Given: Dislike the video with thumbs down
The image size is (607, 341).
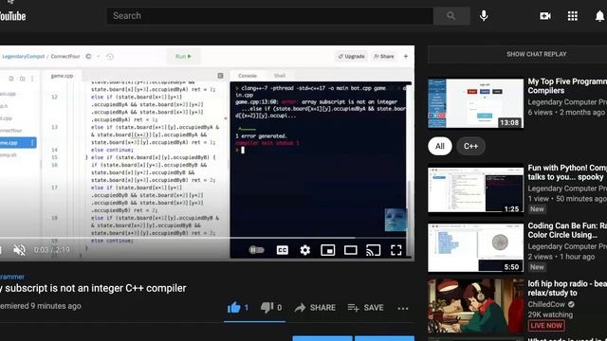Looking at the screenshot, I should tap(267, 308).
